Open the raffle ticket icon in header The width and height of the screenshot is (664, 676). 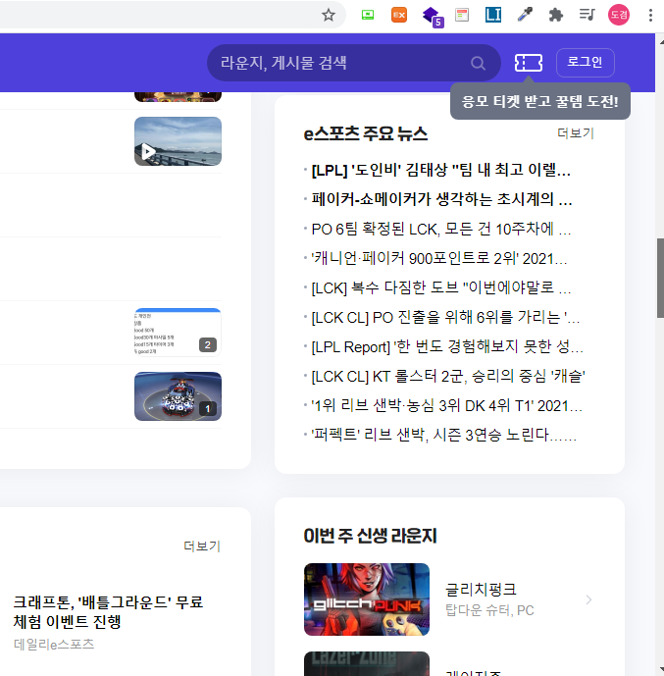pyautogui.click(x=529, y=63)
